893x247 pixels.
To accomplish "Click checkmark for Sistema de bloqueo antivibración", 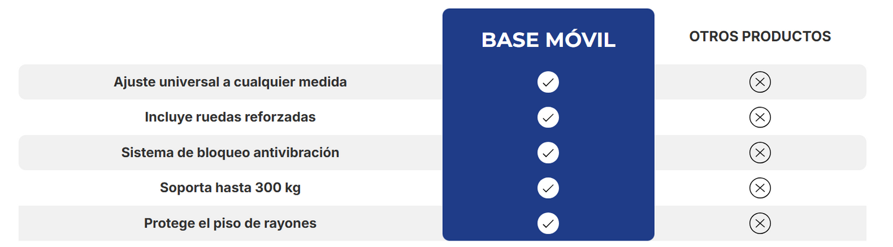I will coord(548,153).
